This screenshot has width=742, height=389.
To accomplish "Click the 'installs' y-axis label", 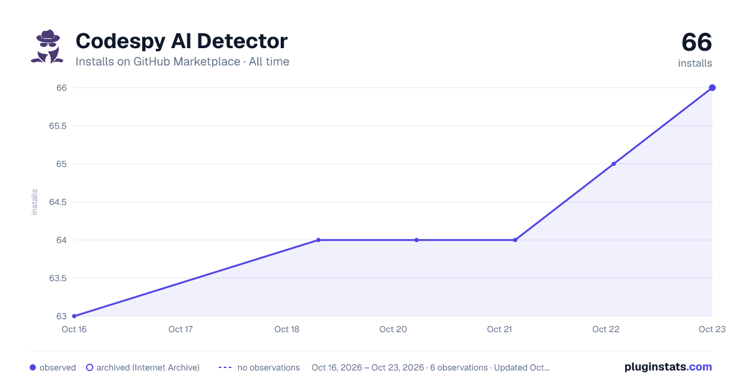I will pos(35,202).
